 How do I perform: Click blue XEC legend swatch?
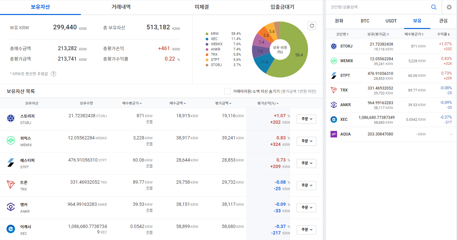207,39
